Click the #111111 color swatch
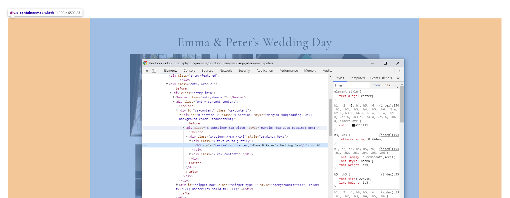The image size is (510, 198). [353, 125]
